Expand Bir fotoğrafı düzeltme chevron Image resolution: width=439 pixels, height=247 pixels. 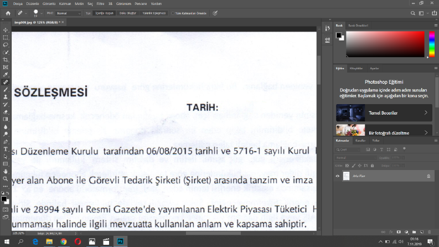pyautogui.click(x=426, y=132)
